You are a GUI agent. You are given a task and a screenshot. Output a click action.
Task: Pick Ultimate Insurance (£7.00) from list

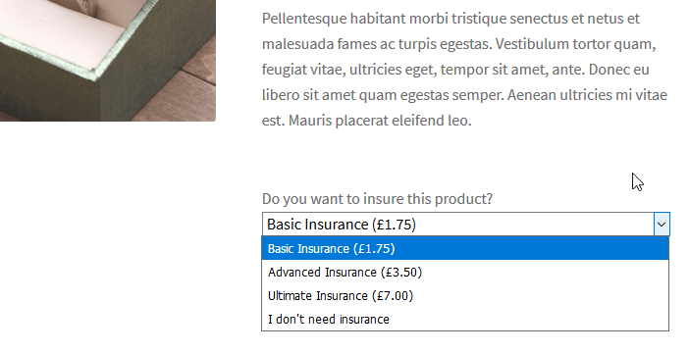coord(465,295)
